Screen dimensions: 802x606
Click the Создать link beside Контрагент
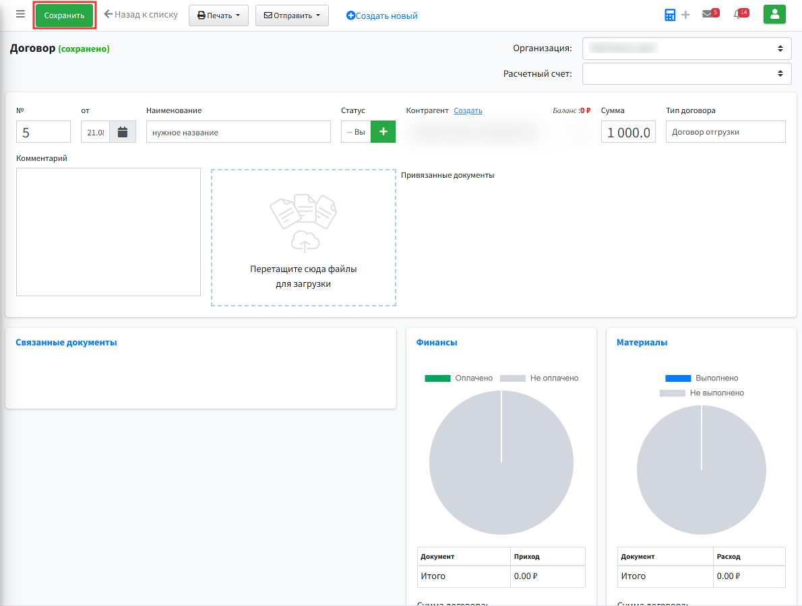coord(468,110)
